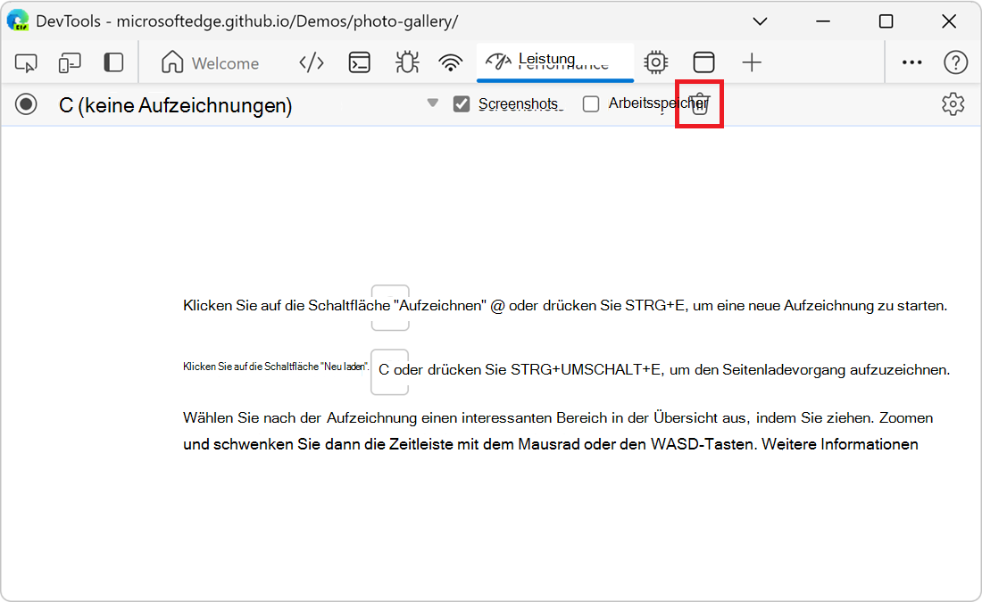Click the plus icon to add tools
This screenshot has height=602, width=982.
[x=752, y=62]
